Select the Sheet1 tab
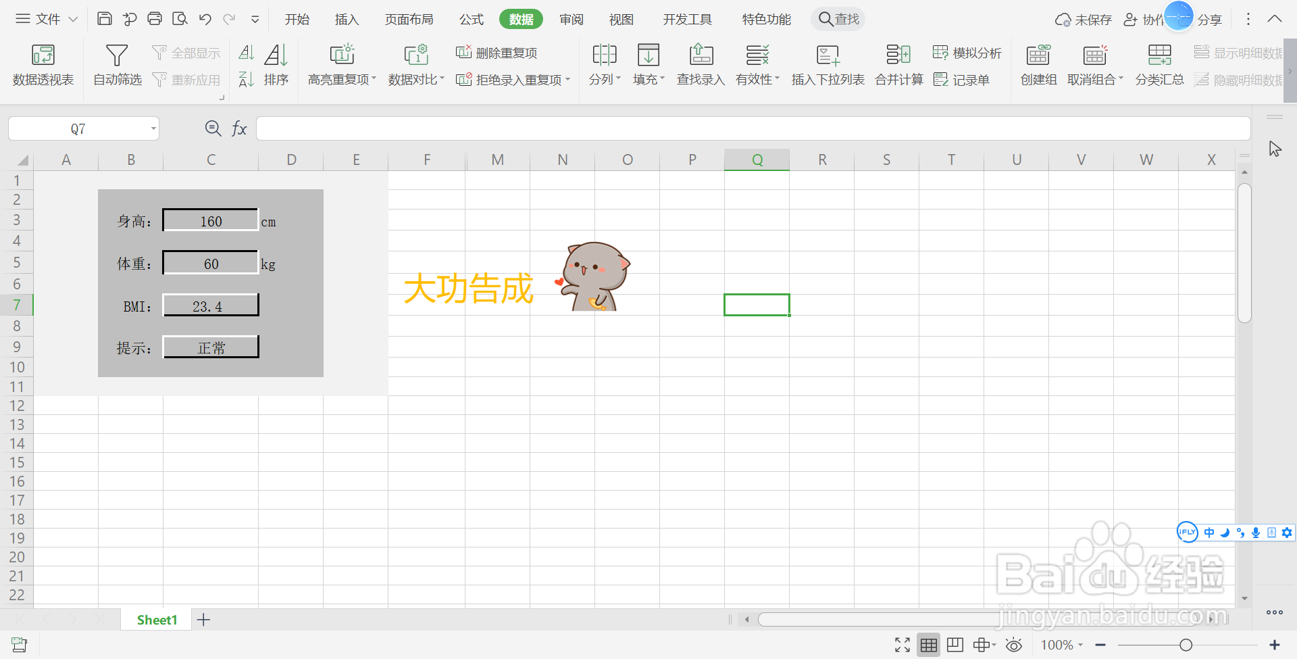The image size is (1297, 659). (157, 620)
